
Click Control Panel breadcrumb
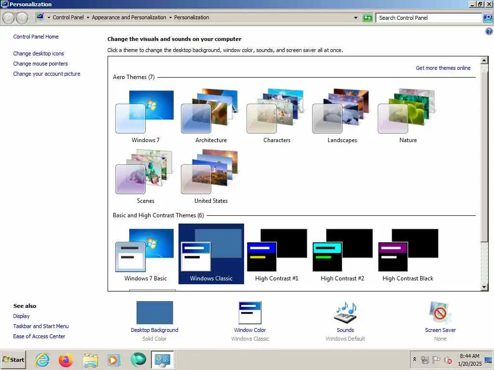(x=68, y=17)
